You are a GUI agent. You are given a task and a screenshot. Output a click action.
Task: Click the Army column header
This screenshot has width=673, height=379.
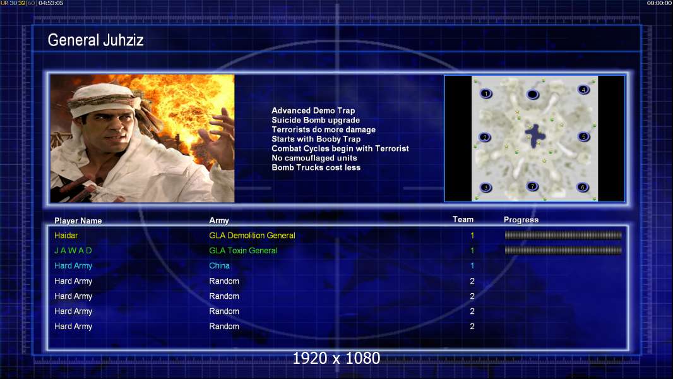point(219,220)
